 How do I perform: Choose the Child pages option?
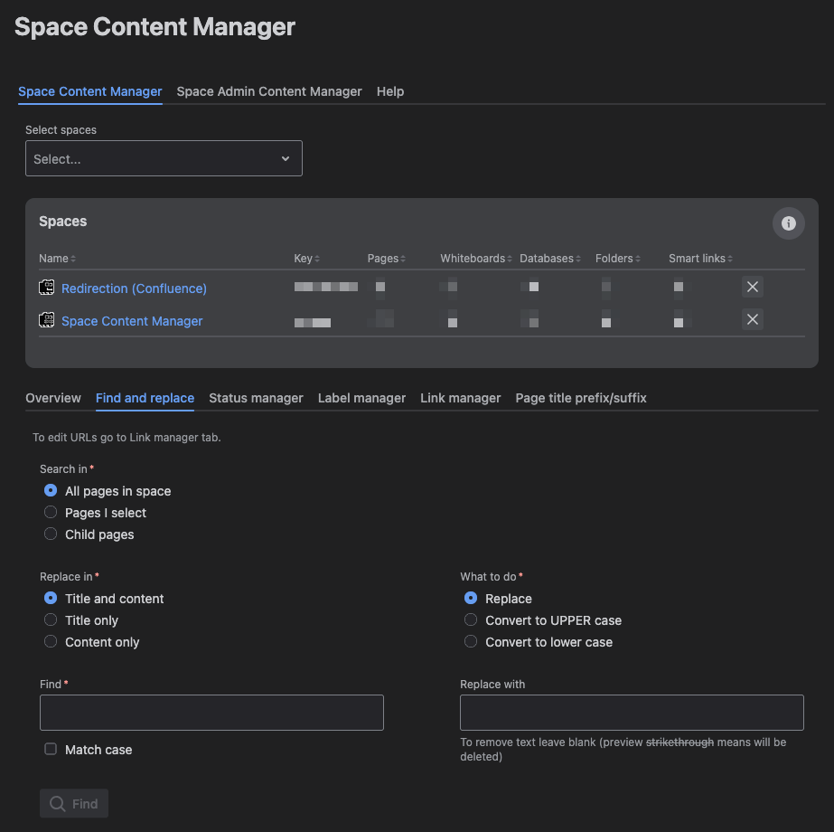(51, 534)
